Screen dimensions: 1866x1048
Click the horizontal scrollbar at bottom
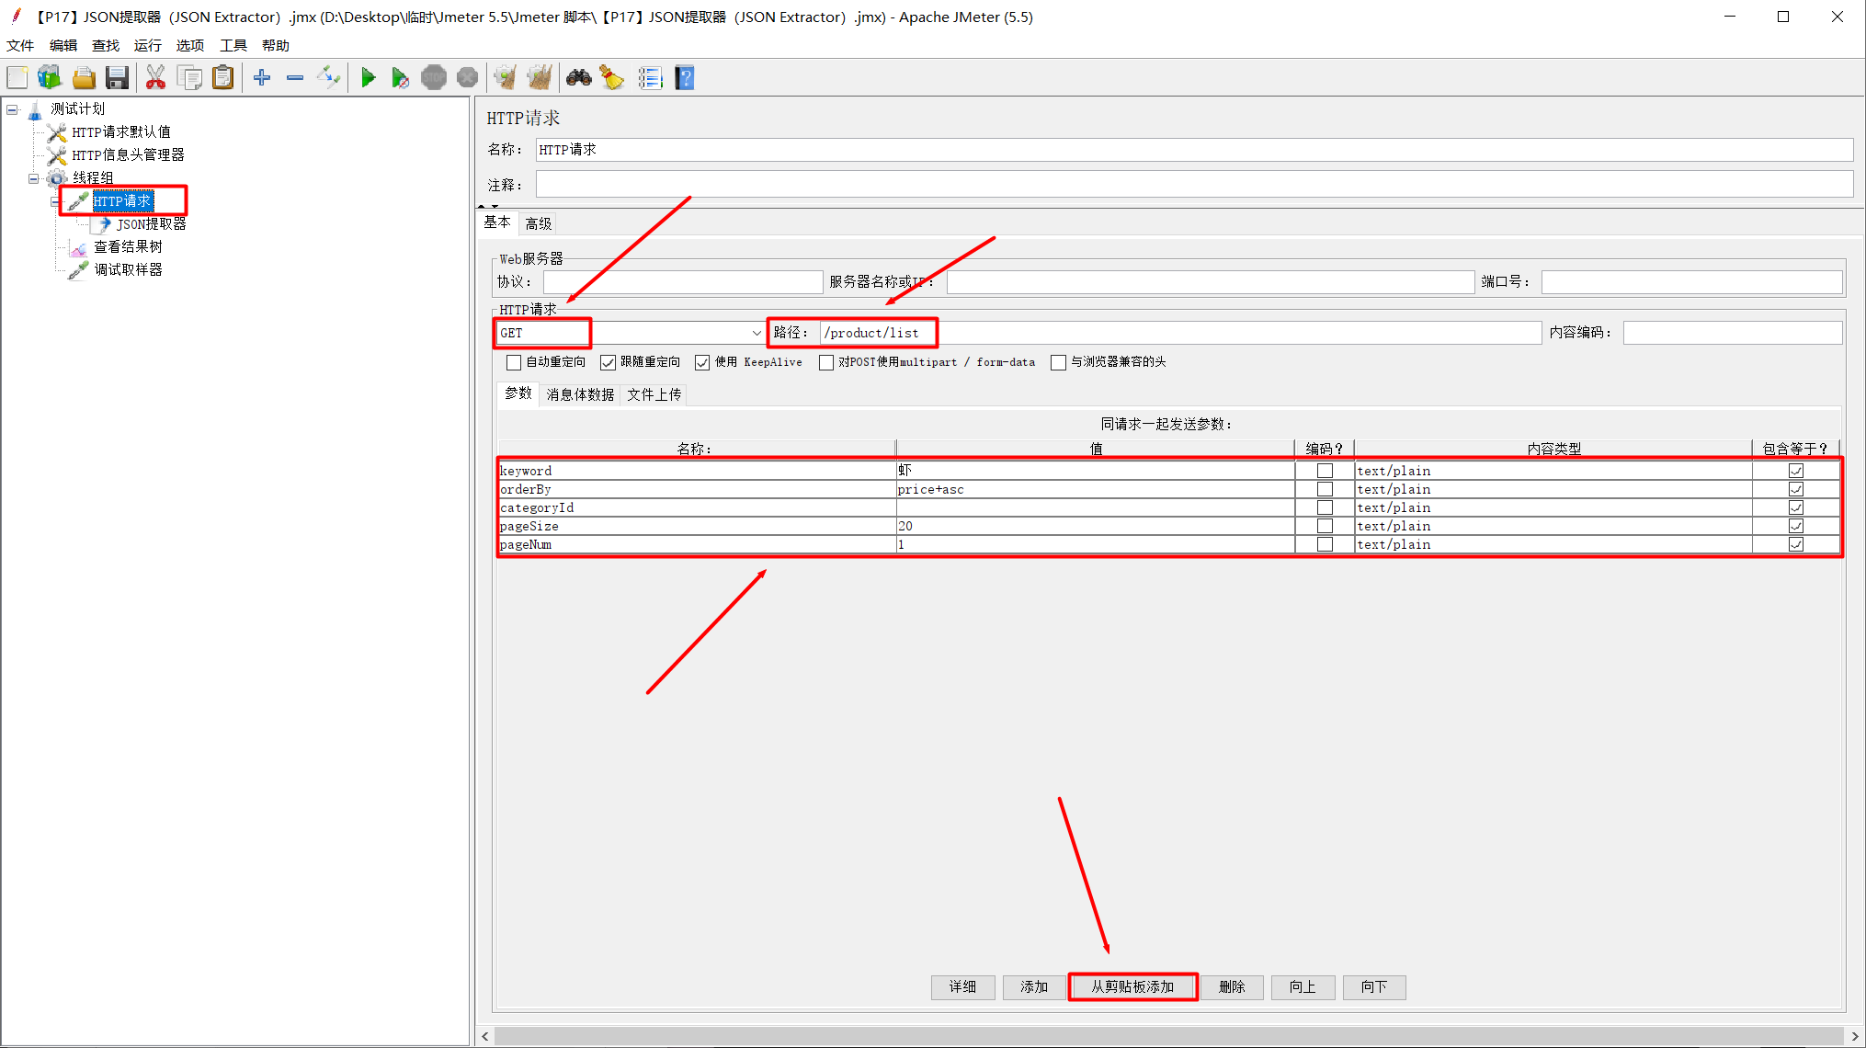click(x=1170, y=1037)
